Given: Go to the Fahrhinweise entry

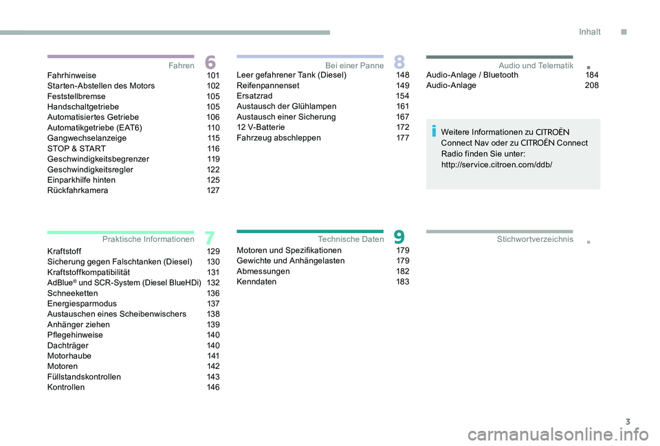Looking at the screenshot, I should pos(133,76).
